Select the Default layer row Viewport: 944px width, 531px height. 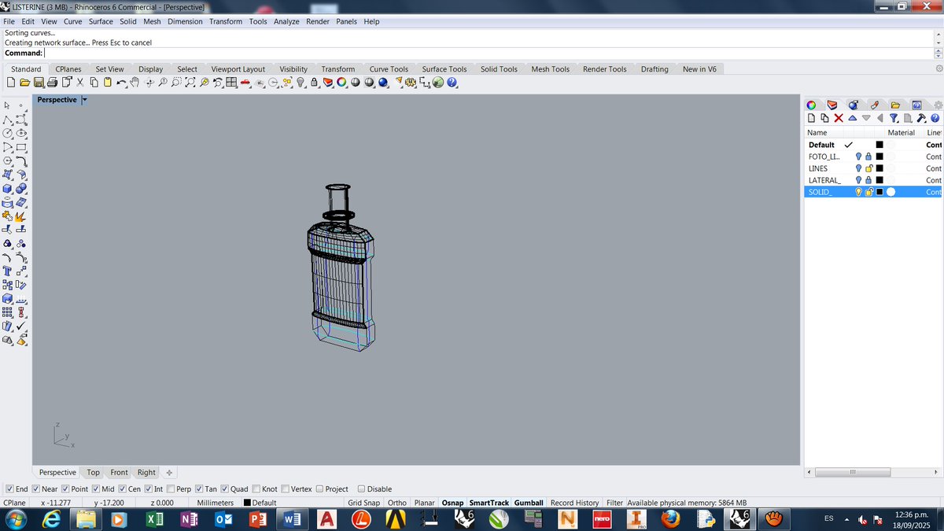pos(873,145)
